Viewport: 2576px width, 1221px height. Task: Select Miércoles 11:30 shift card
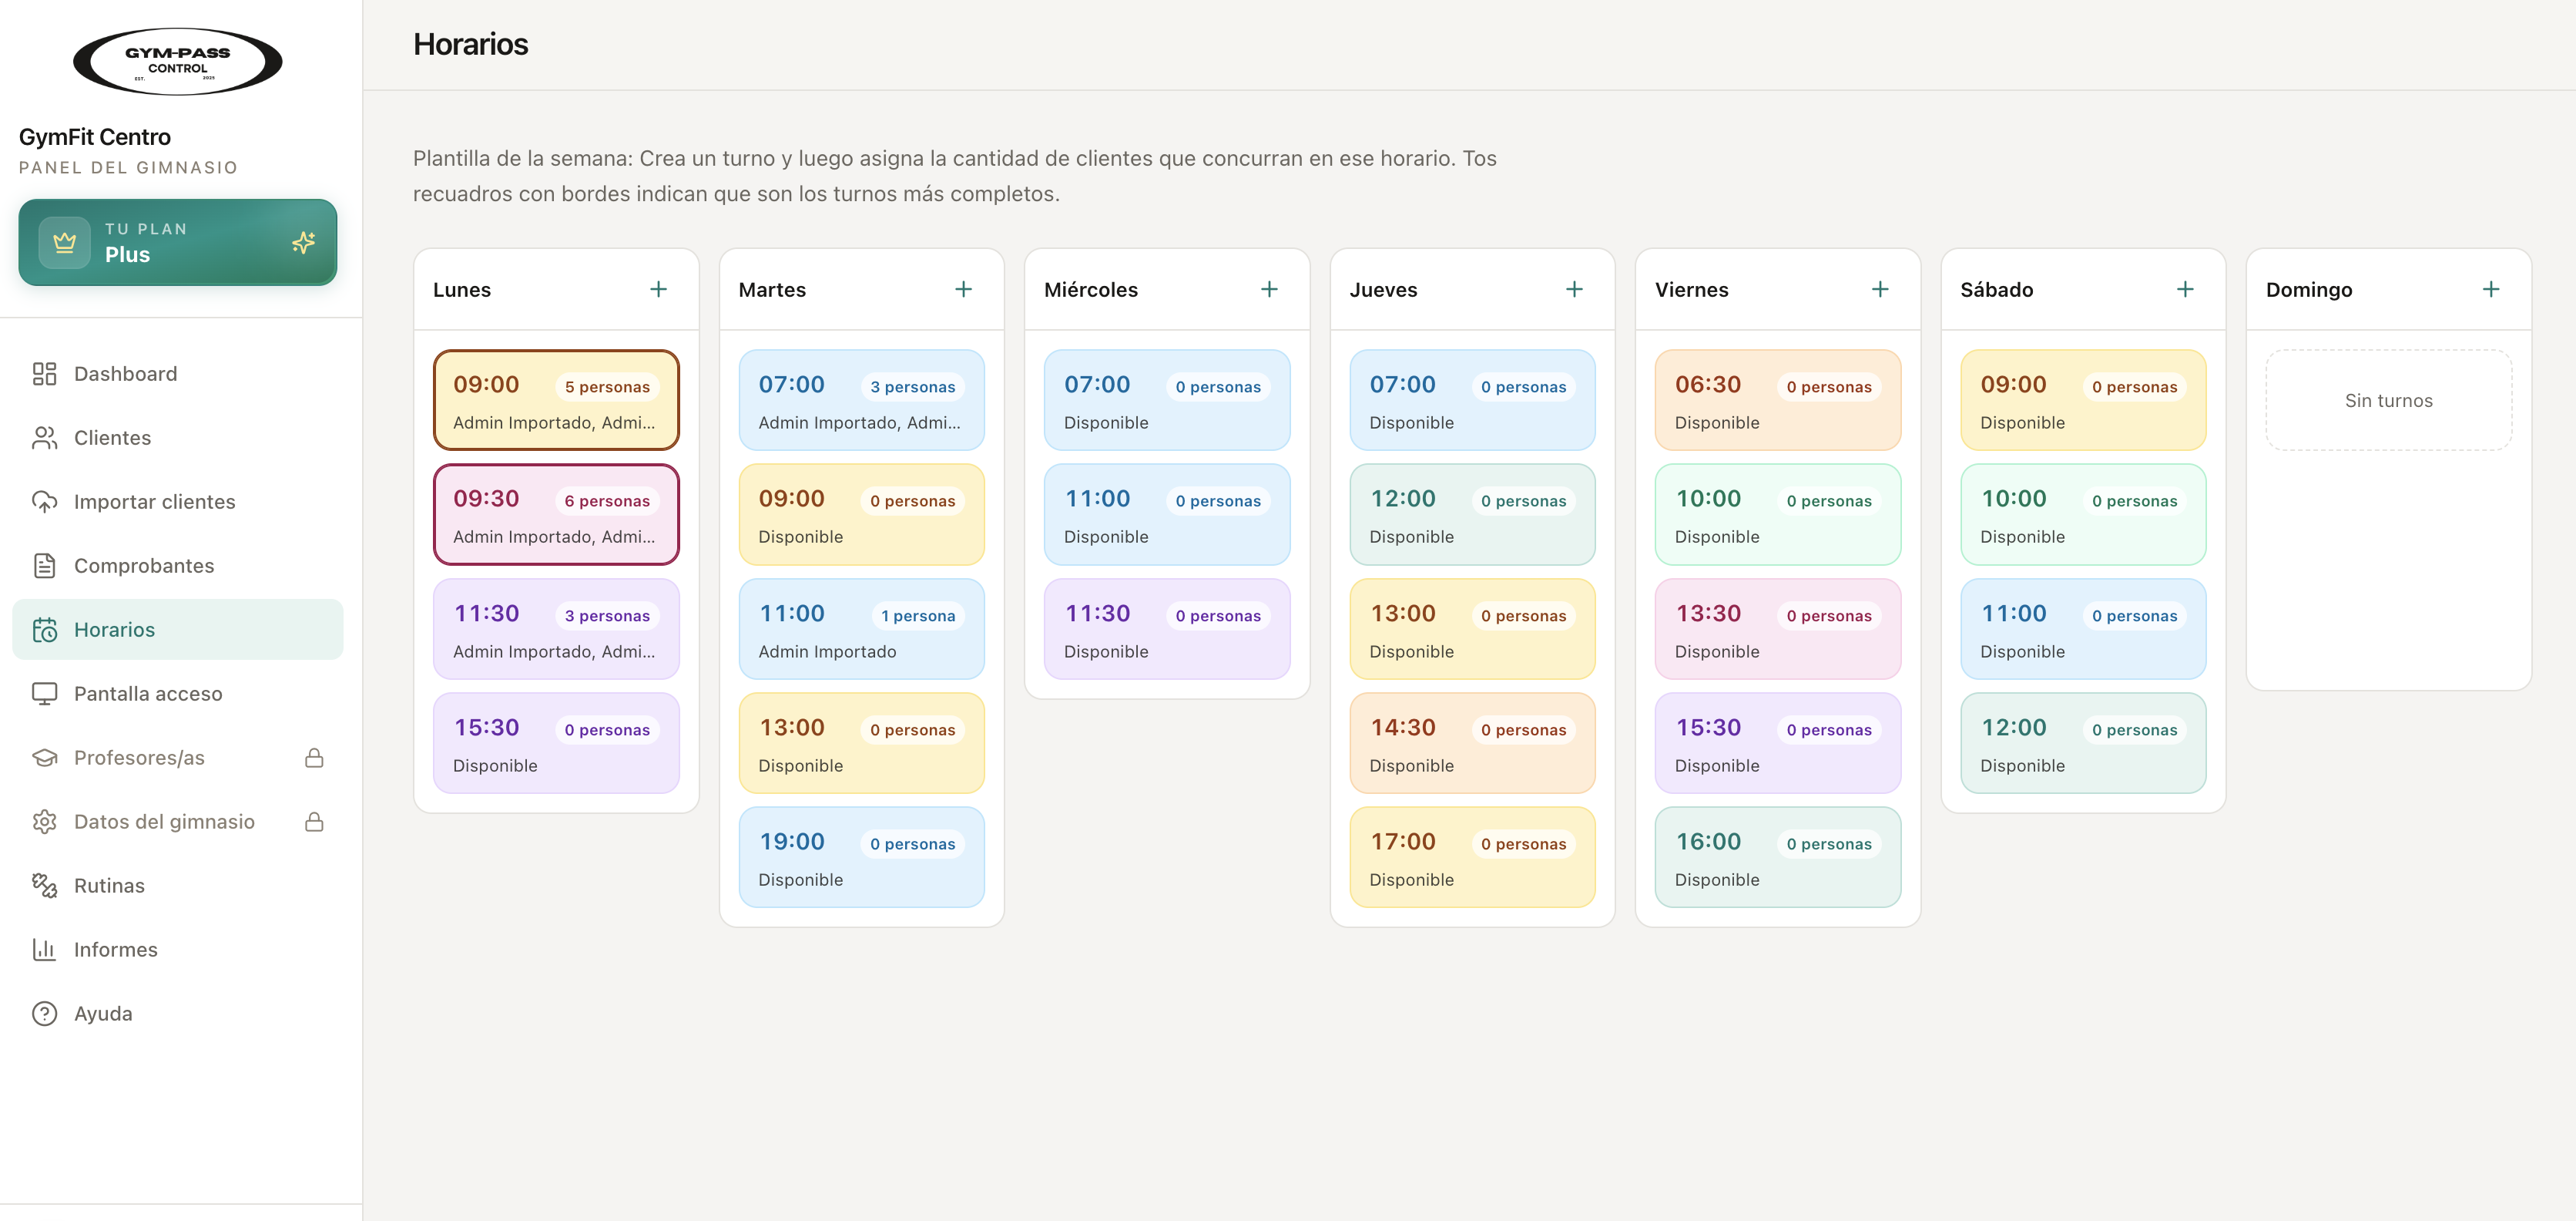point(1167,630)
